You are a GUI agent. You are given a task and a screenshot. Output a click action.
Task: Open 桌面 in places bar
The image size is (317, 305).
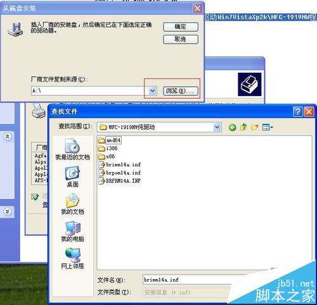click(72, 177)
